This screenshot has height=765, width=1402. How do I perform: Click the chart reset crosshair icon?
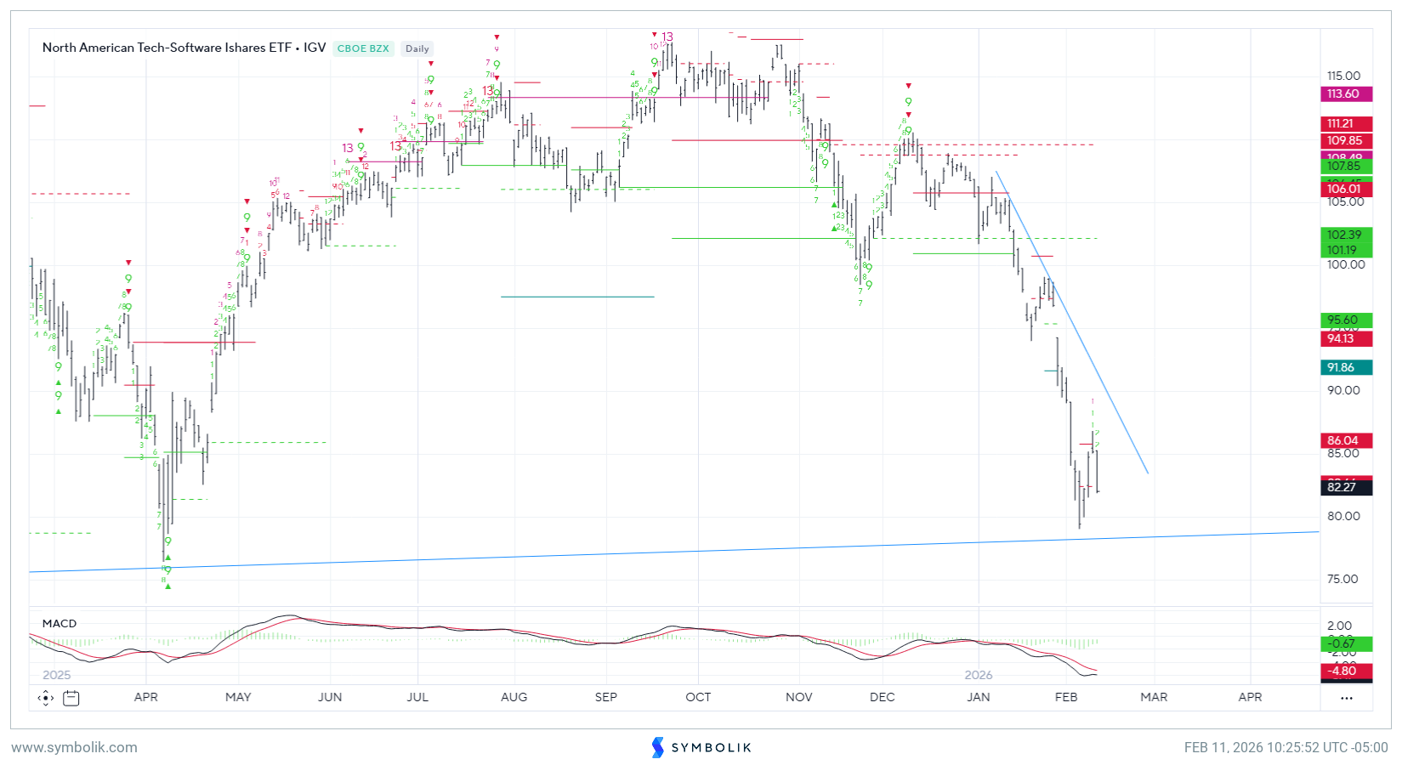click(46, 698)
